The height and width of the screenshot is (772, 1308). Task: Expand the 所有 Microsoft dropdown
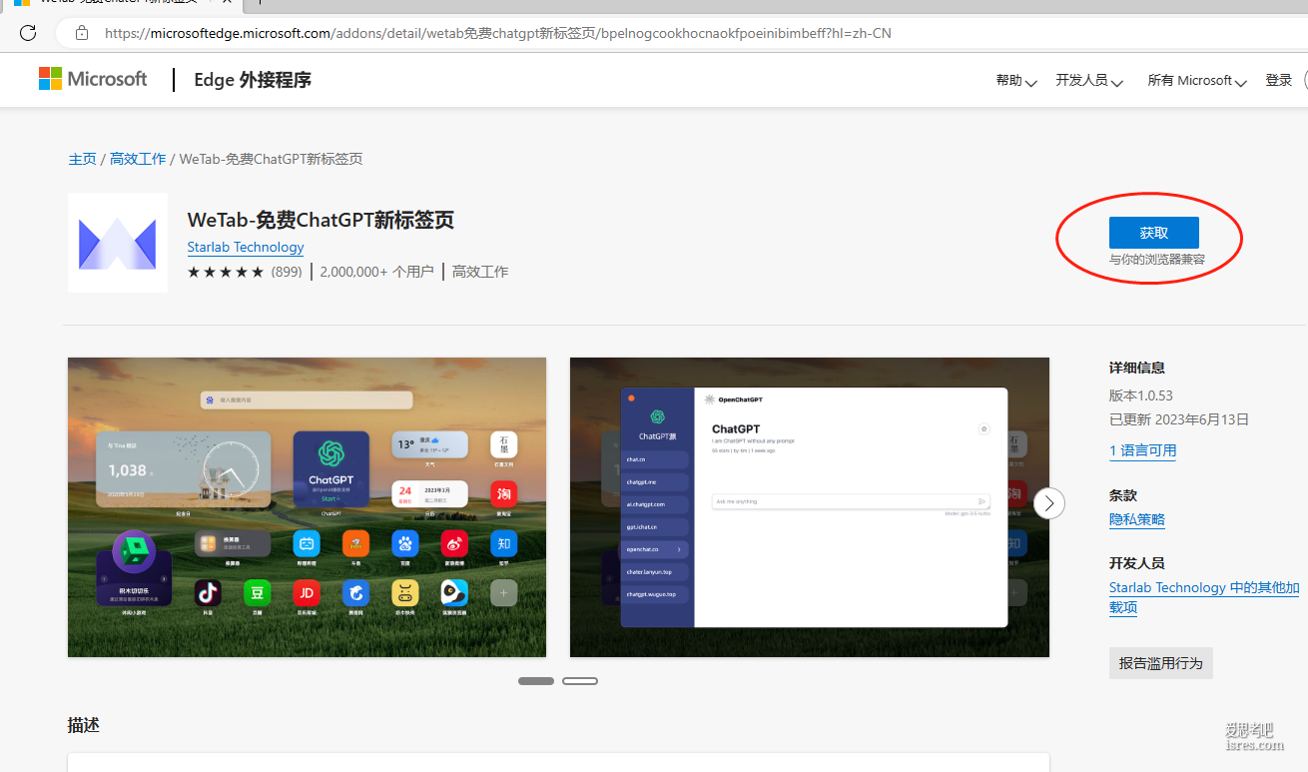[1197, 81]
